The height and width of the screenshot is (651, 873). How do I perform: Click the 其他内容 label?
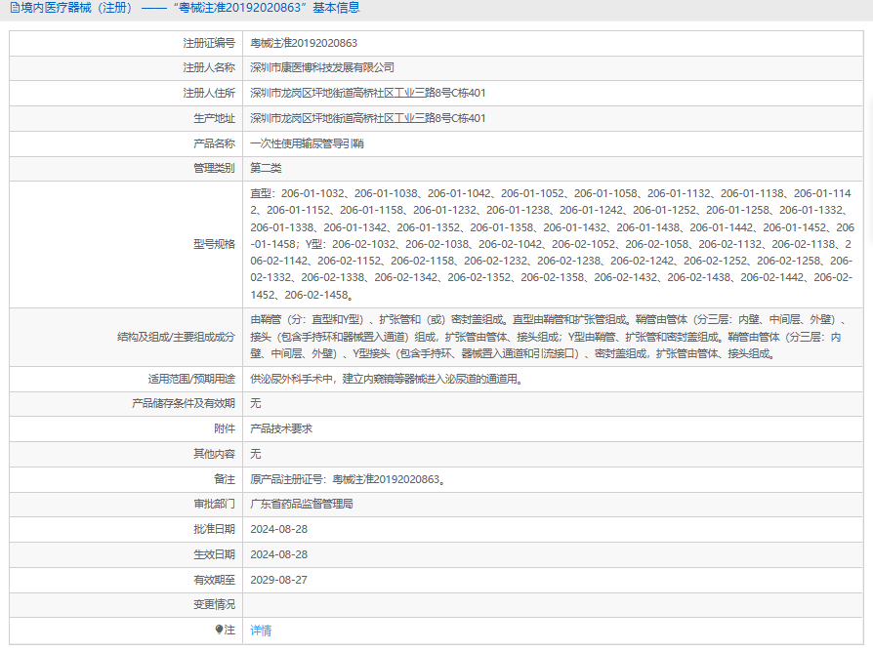point(214,454)
